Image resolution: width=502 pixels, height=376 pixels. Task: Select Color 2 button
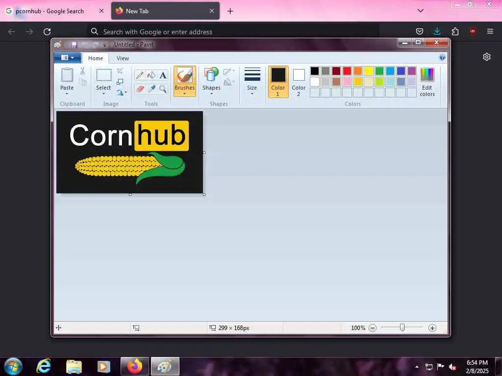coord(299,82)
